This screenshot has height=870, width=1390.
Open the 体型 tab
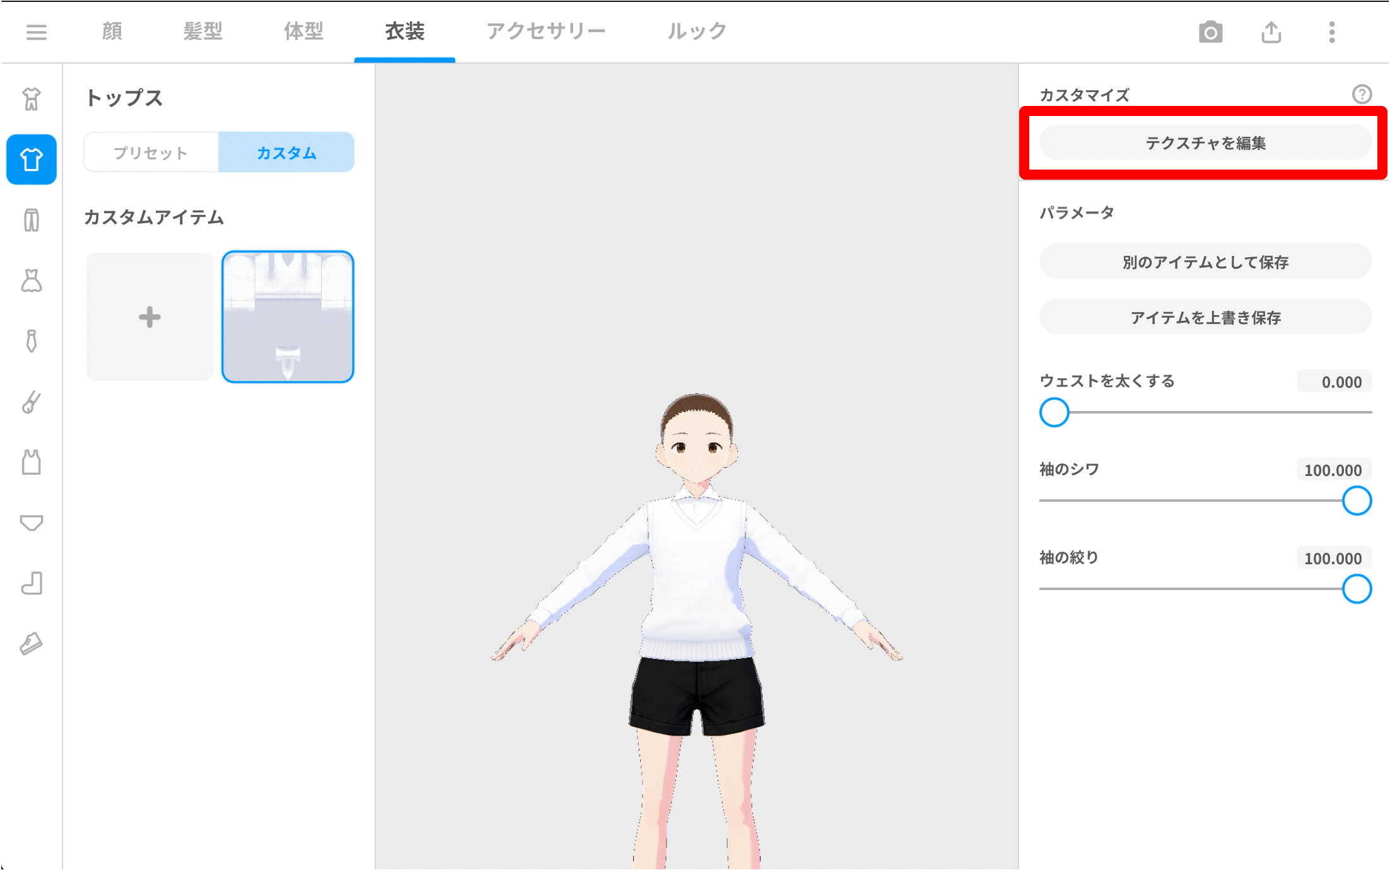point(304,31)
